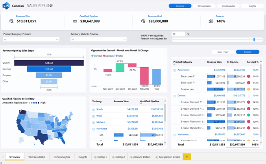This screenshot has width=266, height=164.
Task: Click the What-If forecast slider handle
Action: click(x=254, y=39)
